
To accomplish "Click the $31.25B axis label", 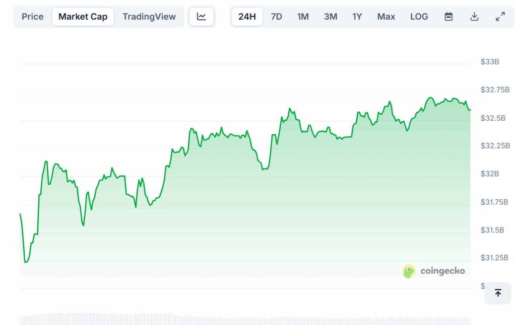I will (494, 258).
